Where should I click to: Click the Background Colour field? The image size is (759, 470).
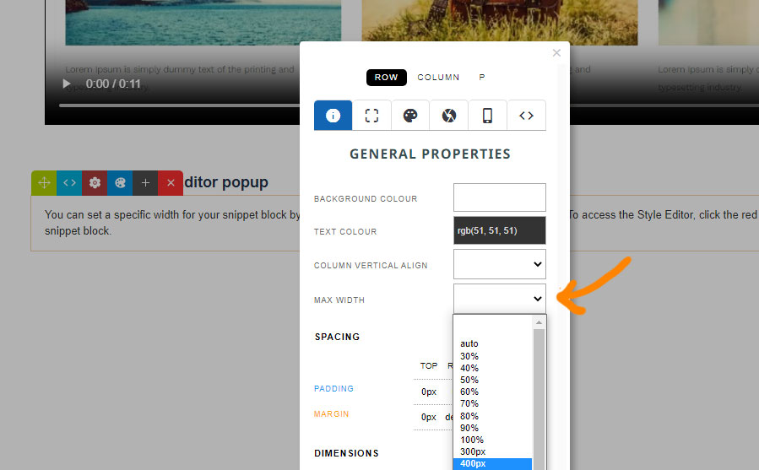tap(500, 197)
